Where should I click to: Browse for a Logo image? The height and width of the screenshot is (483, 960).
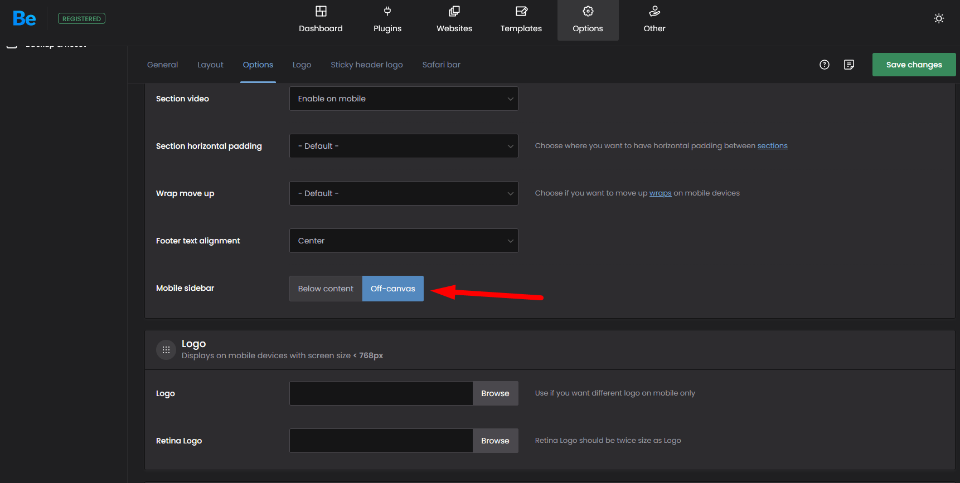point(496,393)
